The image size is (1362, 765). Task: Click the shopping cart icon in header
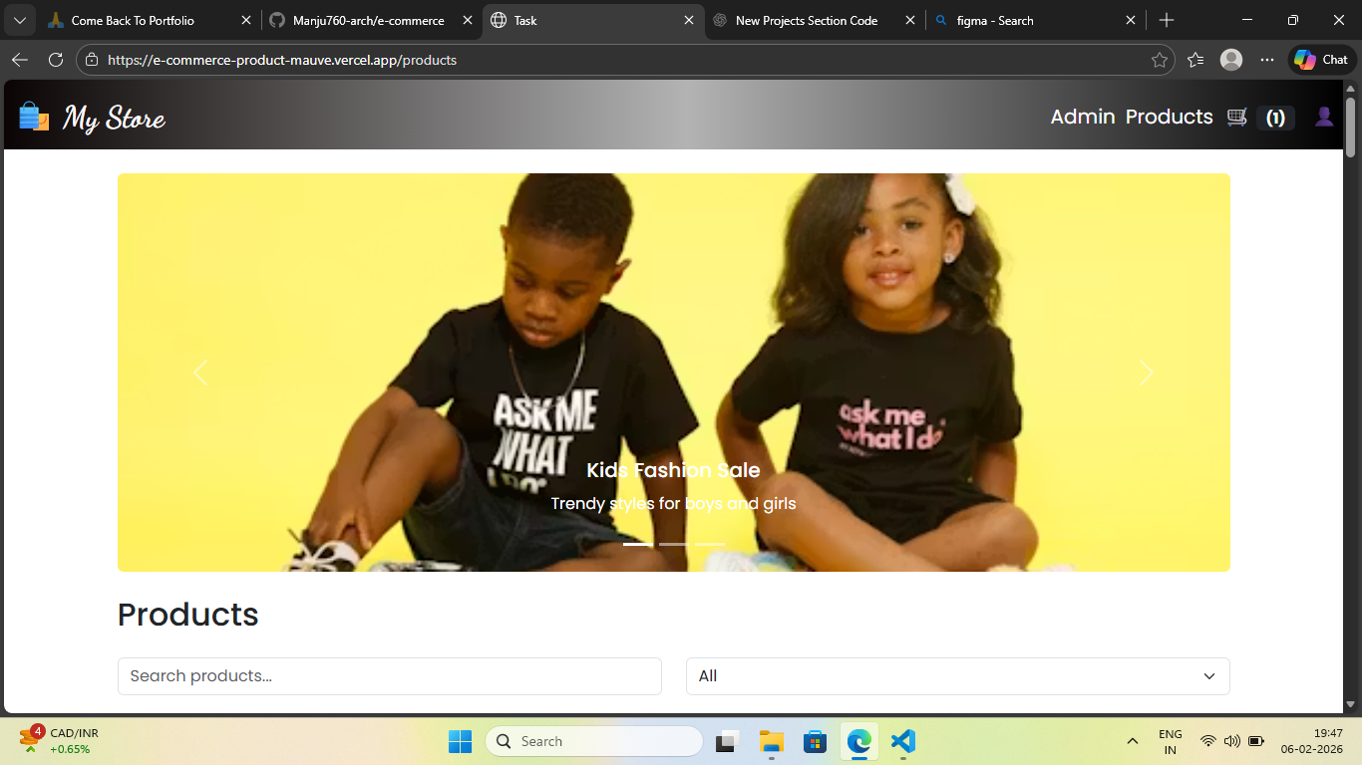click(1237, 118)
